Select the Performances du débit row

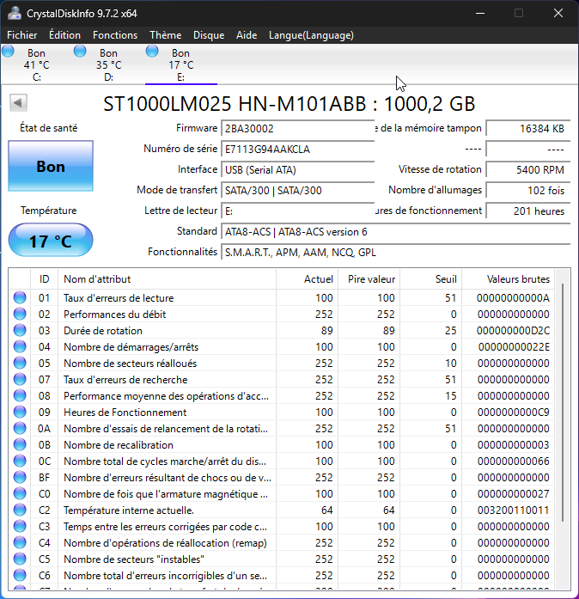point(282,314)
